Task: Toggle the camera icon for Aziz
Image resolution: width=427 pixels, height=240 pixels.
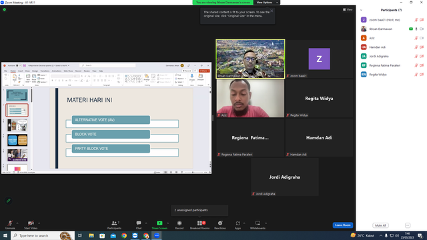Action: coord(422,38)
